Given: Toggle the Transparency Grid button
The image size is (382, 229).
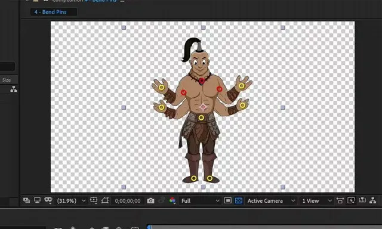Looking at the screenshot, I should click(x=239, y=200).
